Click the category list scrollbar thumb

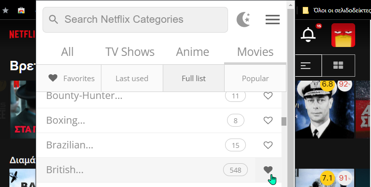click(x=284, y=121)
